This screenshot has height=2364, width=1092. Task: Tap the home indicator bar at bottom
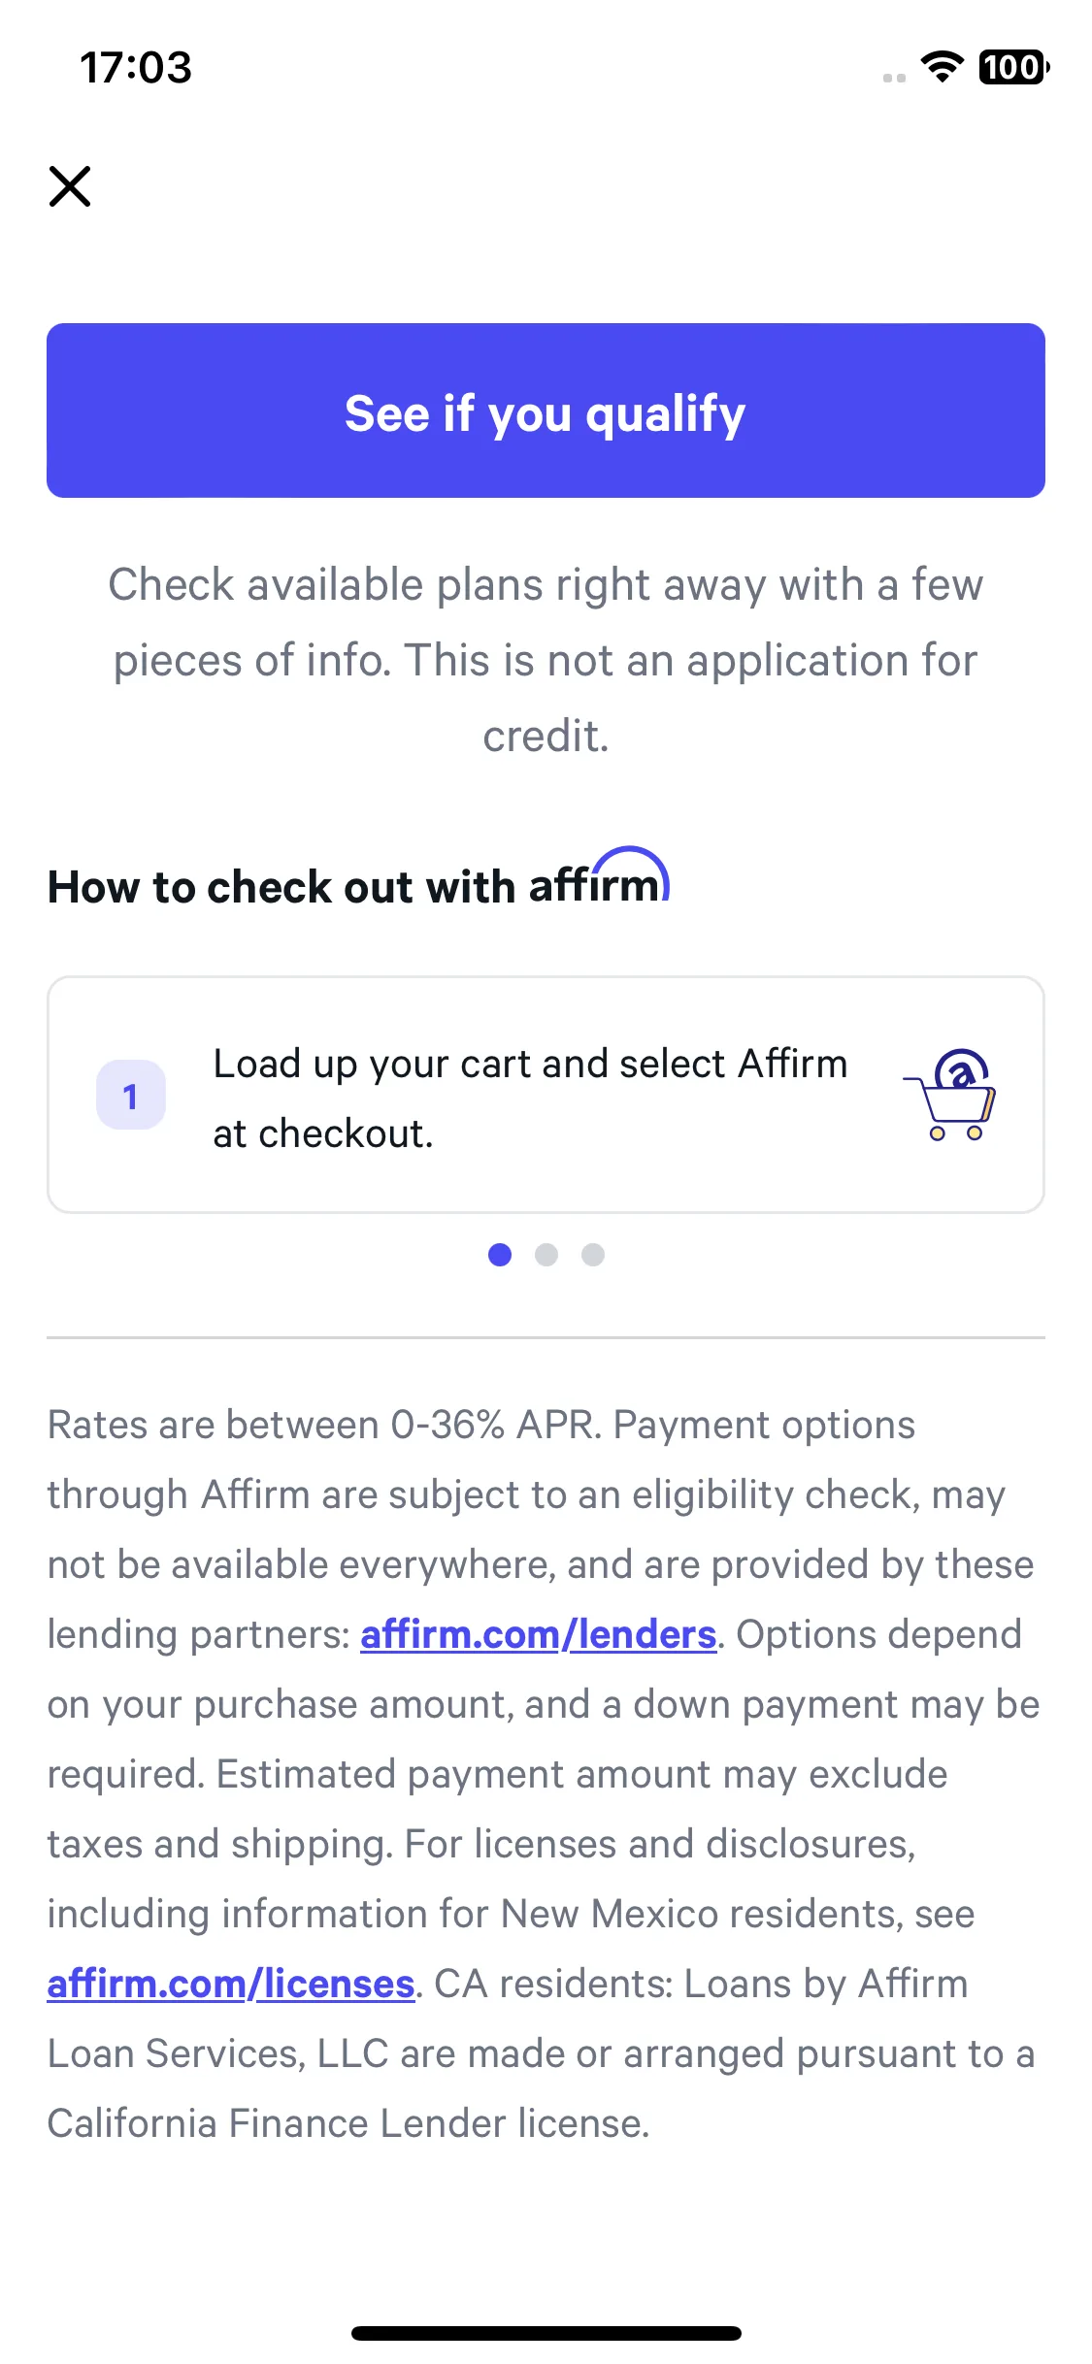(x=546, y=2333)
